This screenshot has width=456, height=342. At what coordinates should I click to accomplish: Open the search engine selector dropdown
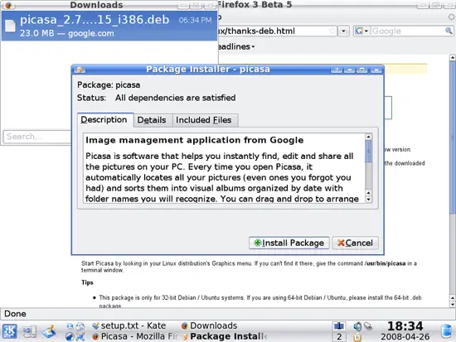tap(362, 31)
